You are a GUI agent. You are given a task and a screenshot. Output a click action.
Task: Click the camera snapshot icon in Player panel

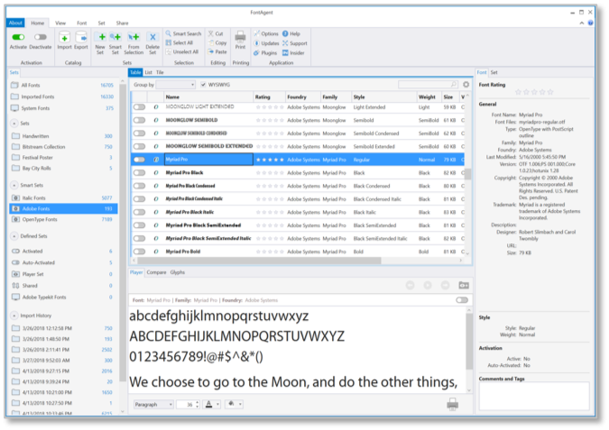point(464,285)
